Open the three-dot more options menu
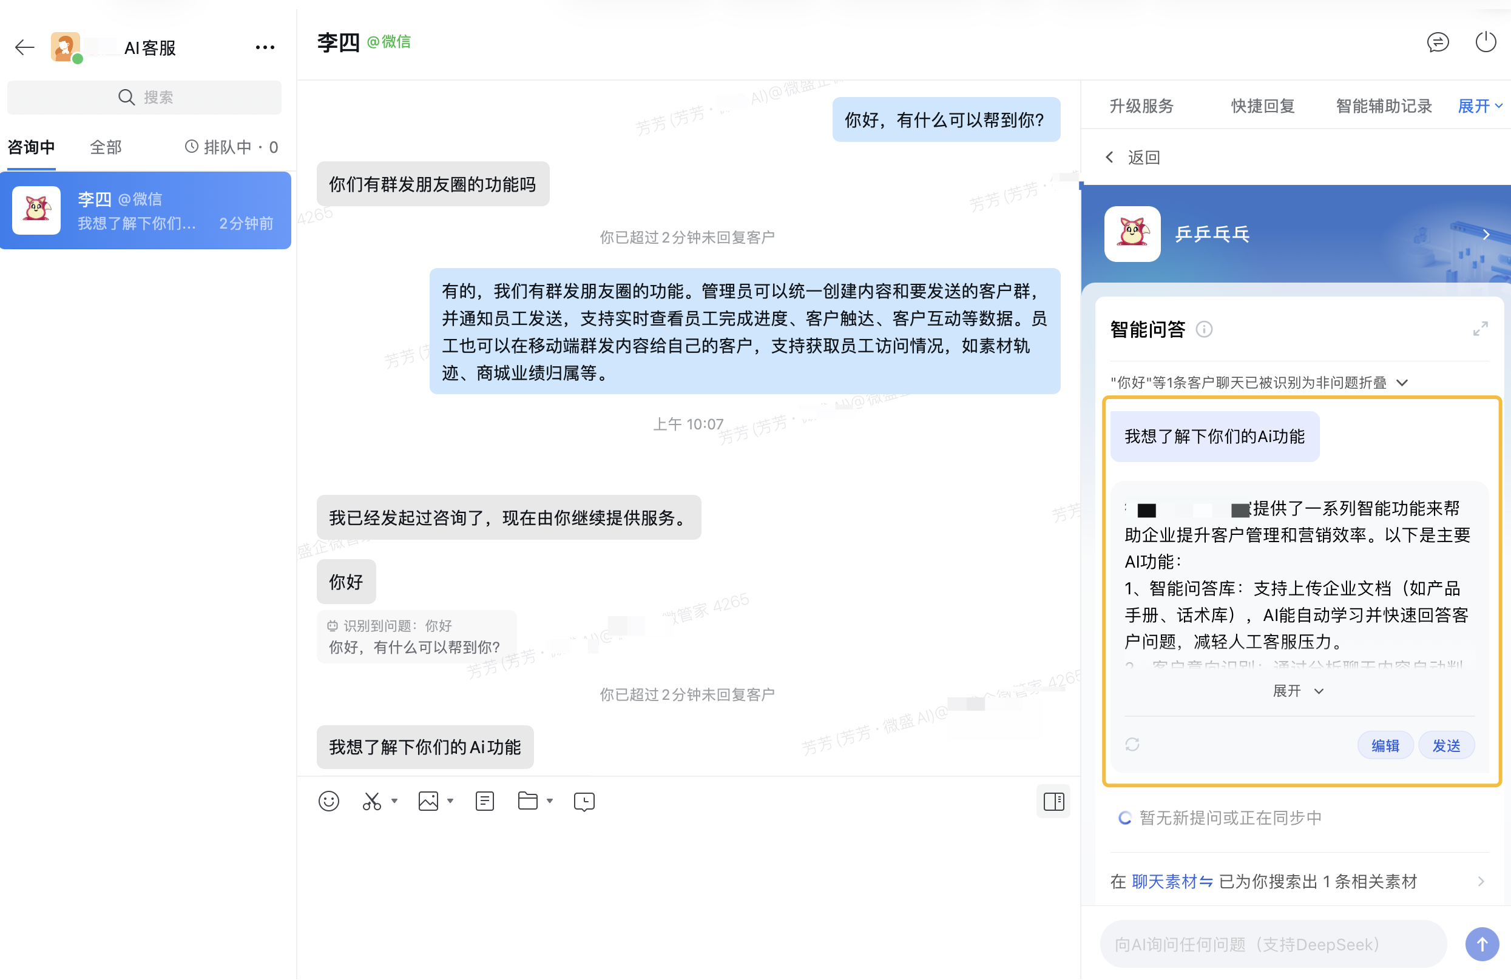The width and height of the screenshot is (1511, 980). 265,47
